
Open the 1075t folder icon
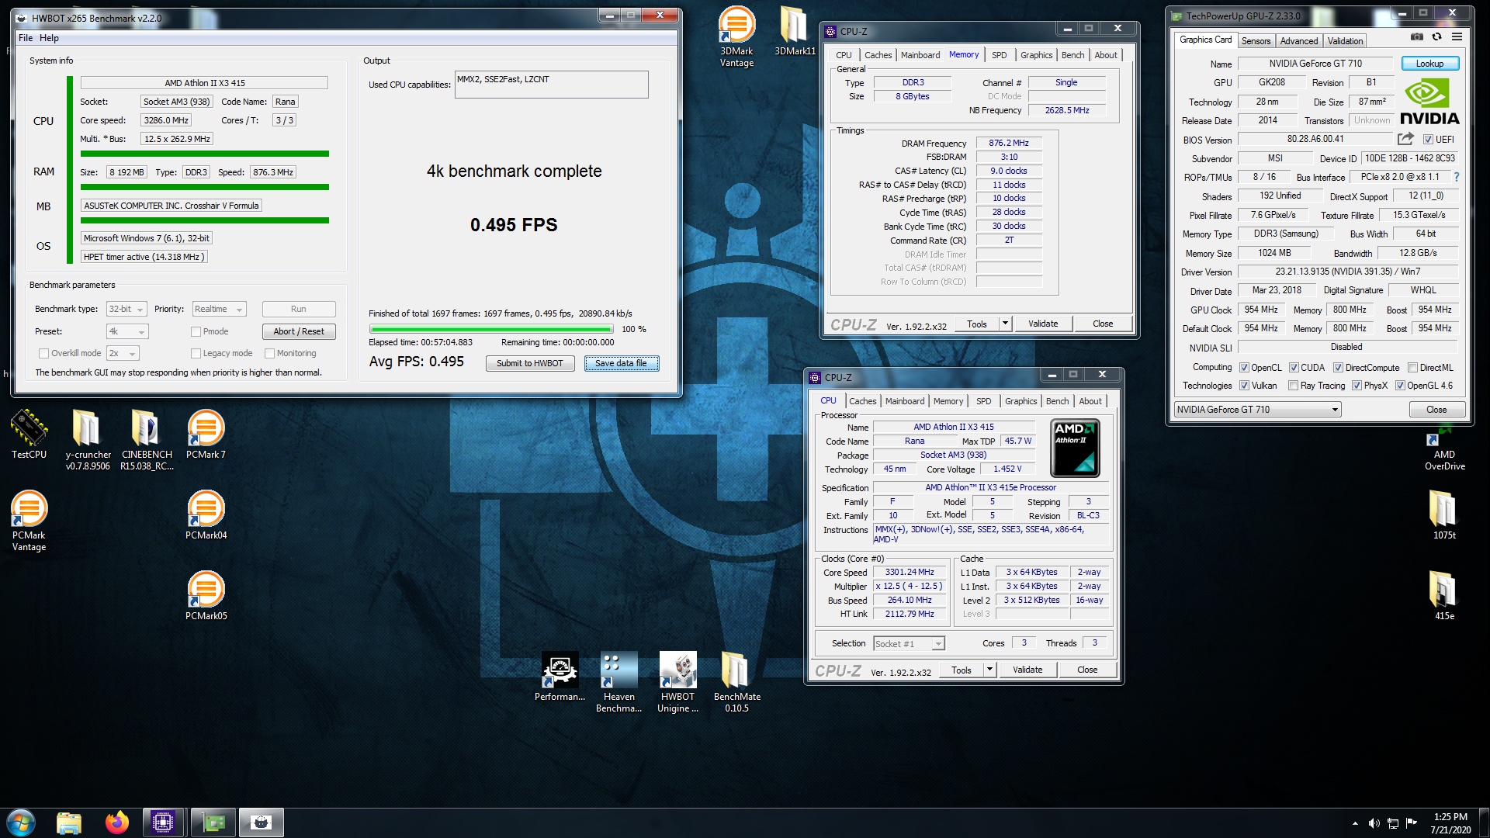1444,514
